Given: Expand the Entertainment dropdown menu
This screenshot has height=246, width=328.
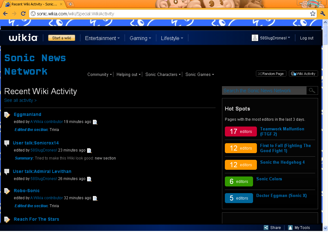Looking at the screenshot, I should (102, 38).
